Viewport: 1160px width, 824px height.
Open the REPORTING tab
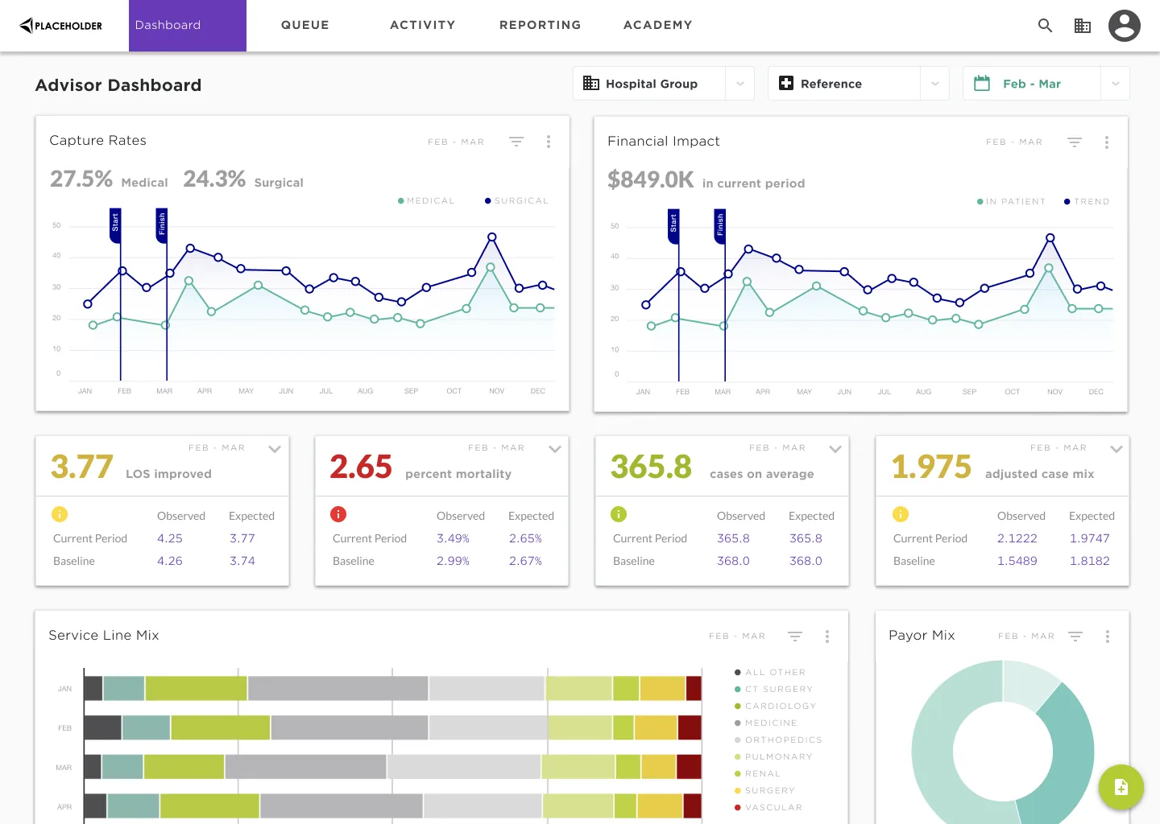tap(541, 26)
